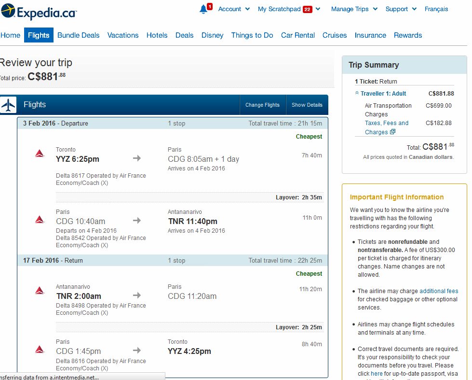Image resolution: width=472 pixels, height=380 pixels.
Task: Open the additional fees link
Action: point(439,291)
